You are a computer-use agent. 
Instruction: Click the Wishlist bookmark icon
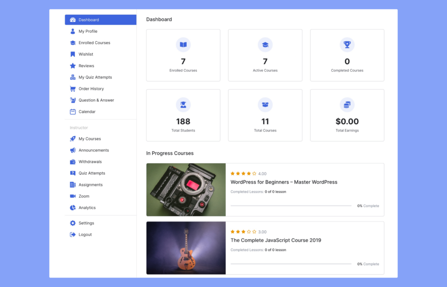72,54
